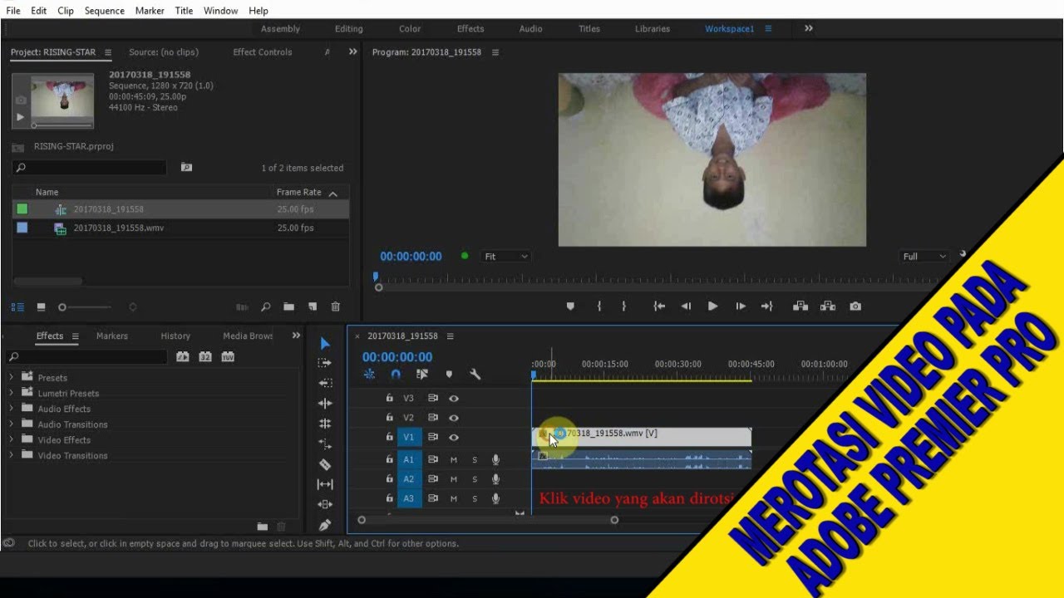This screenshot has height=598, width=1064.
Task: Click the Lift button
Action: pos(800,306)
